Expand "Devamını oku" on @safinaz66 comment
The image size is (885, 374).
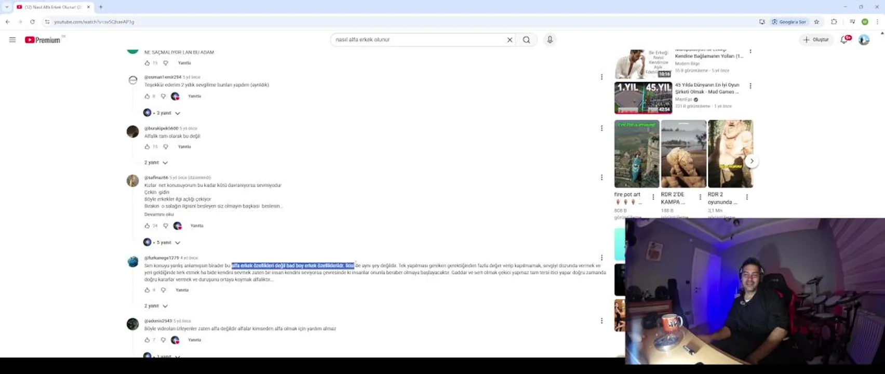click(x=159, y=214)
